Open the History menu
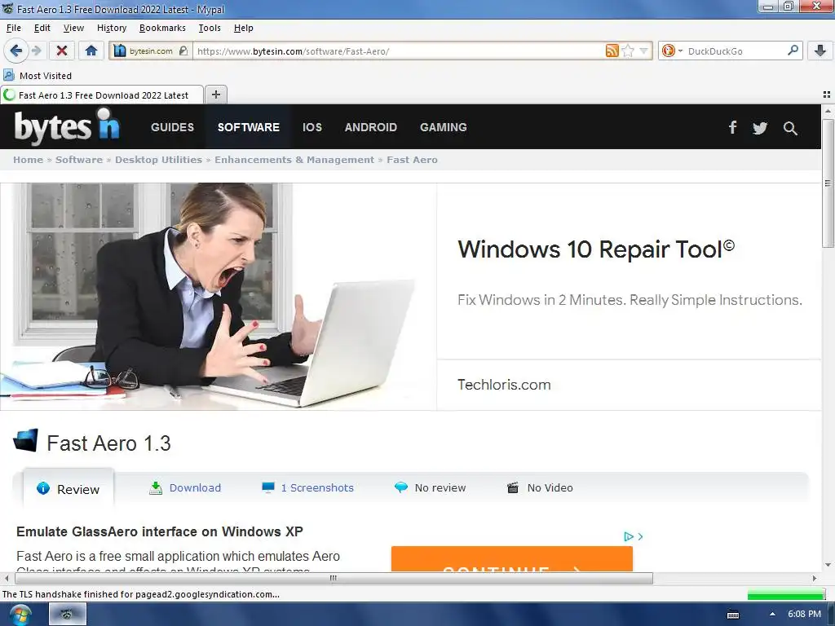The width and height of the screenshot is (835, 626). click(112, 28)
